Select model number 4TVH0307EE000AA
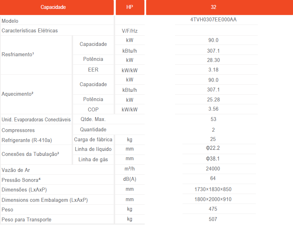 [x=214, y=20]
